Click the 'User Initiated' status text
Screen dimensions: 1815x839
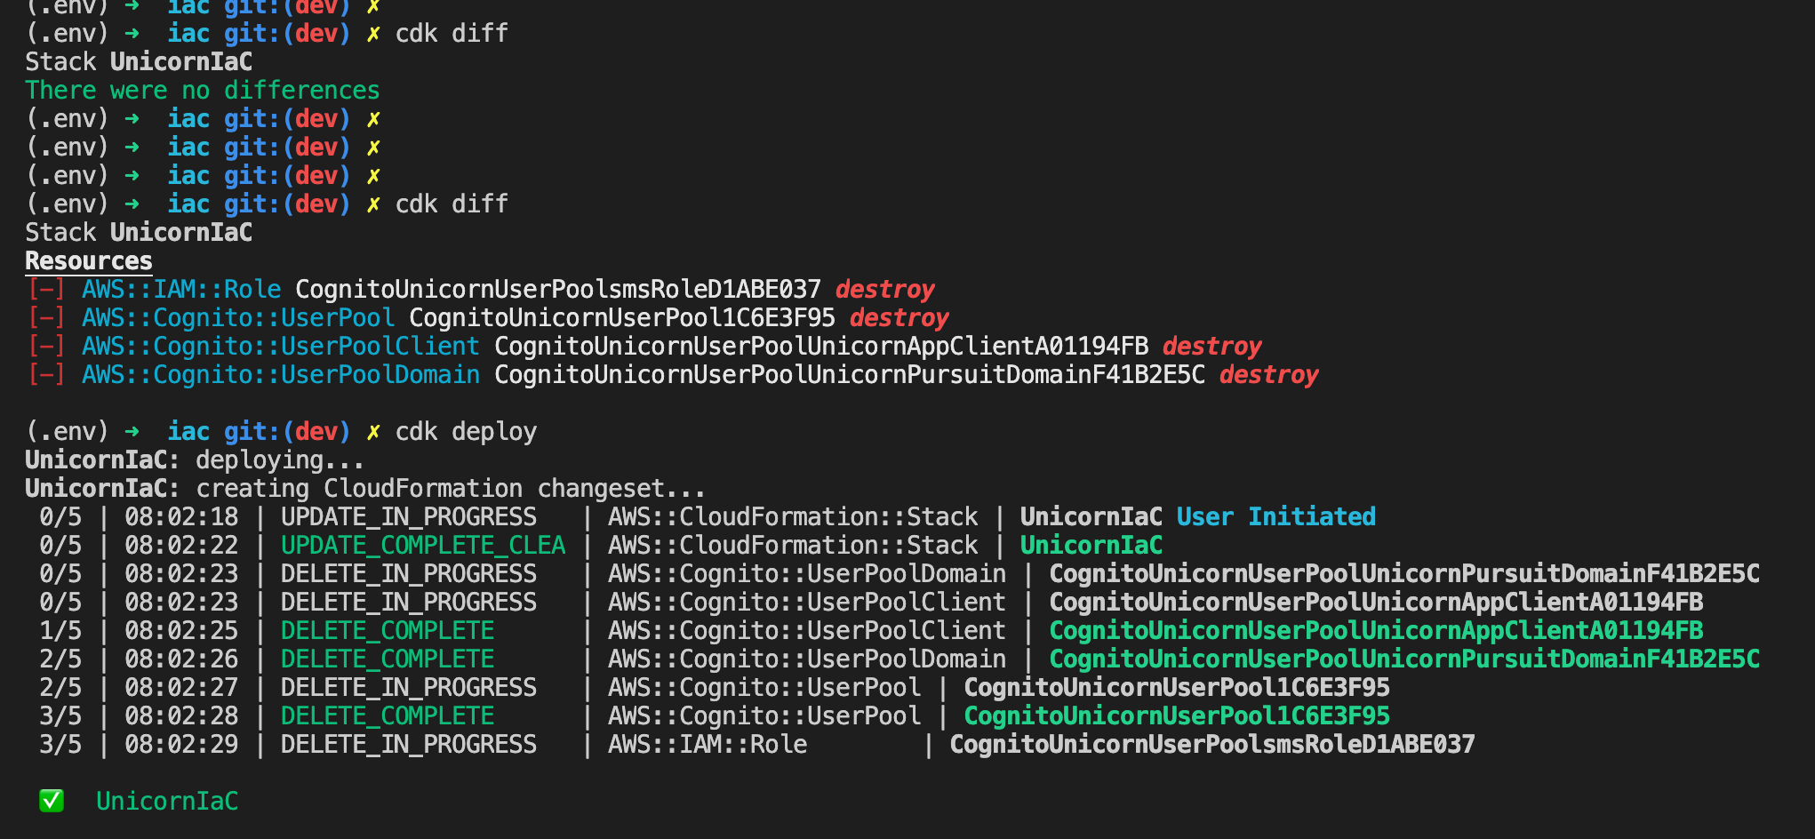pos(1275,517)
